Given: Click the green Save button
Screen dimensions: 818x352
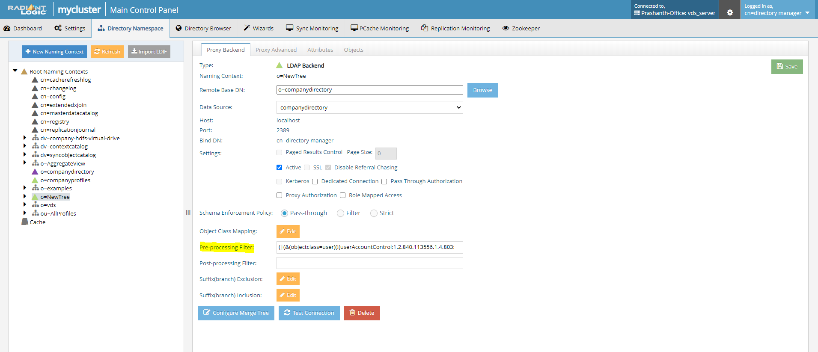Looking at the screenshot, I should (787, 67).
